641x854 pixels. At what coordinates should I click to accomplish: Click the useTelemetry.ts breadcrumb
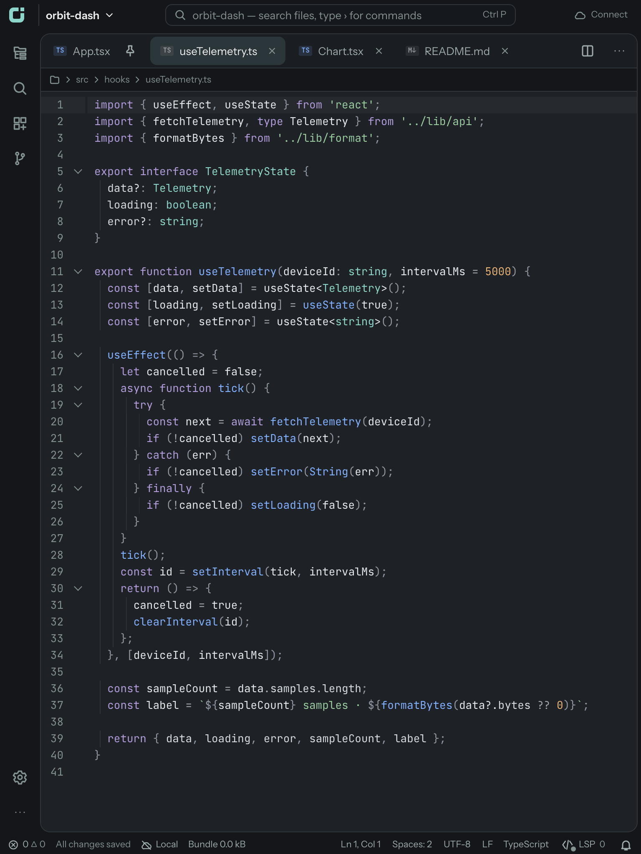pyautogui.click(x=178, y=80)
